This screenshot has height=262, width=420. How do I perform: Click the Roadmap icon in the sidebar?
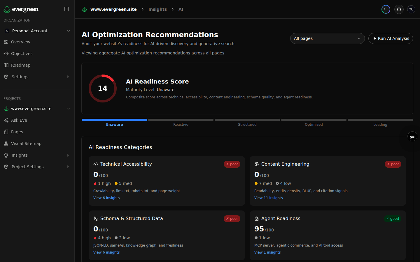tap(6, 65)
